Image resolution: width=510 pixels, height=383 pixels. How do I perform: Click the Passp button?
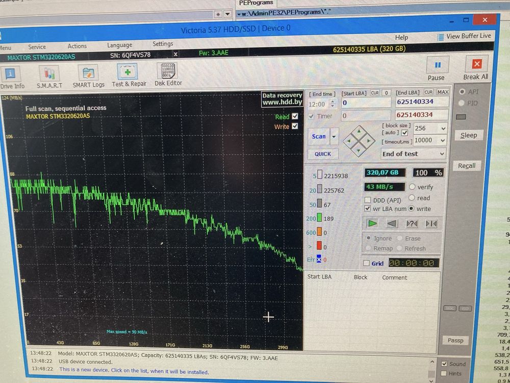455,340
